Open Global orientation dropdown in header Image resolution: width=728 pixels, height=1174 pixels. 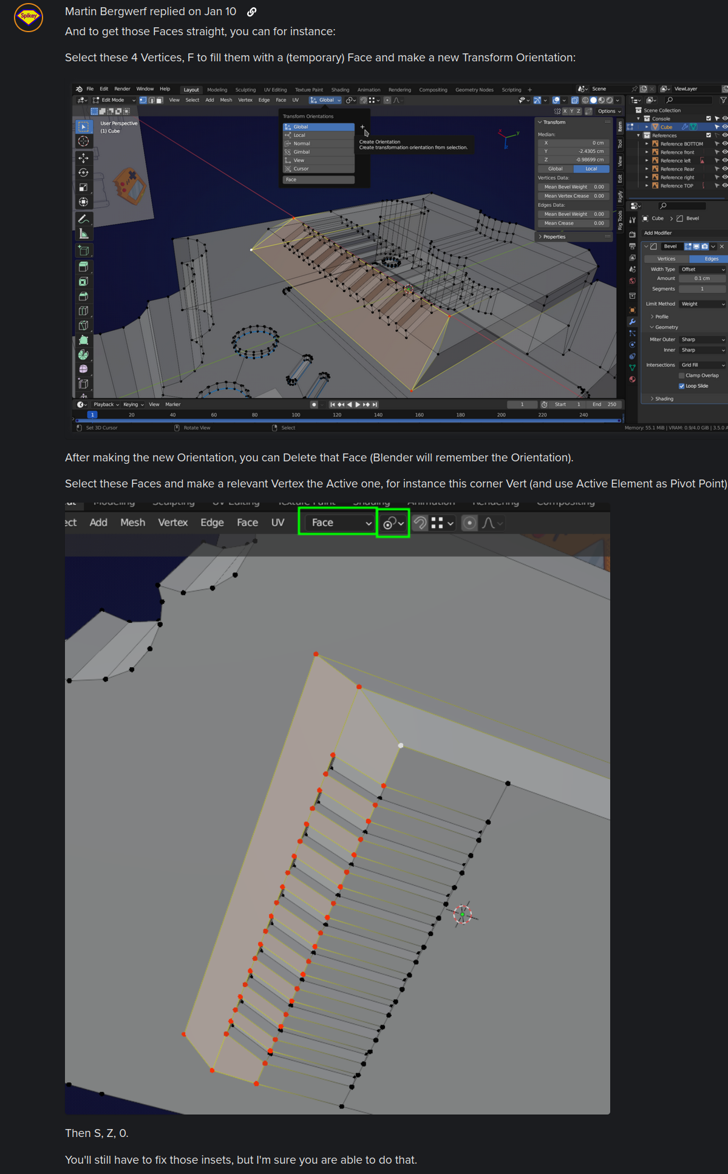point(325,100)
